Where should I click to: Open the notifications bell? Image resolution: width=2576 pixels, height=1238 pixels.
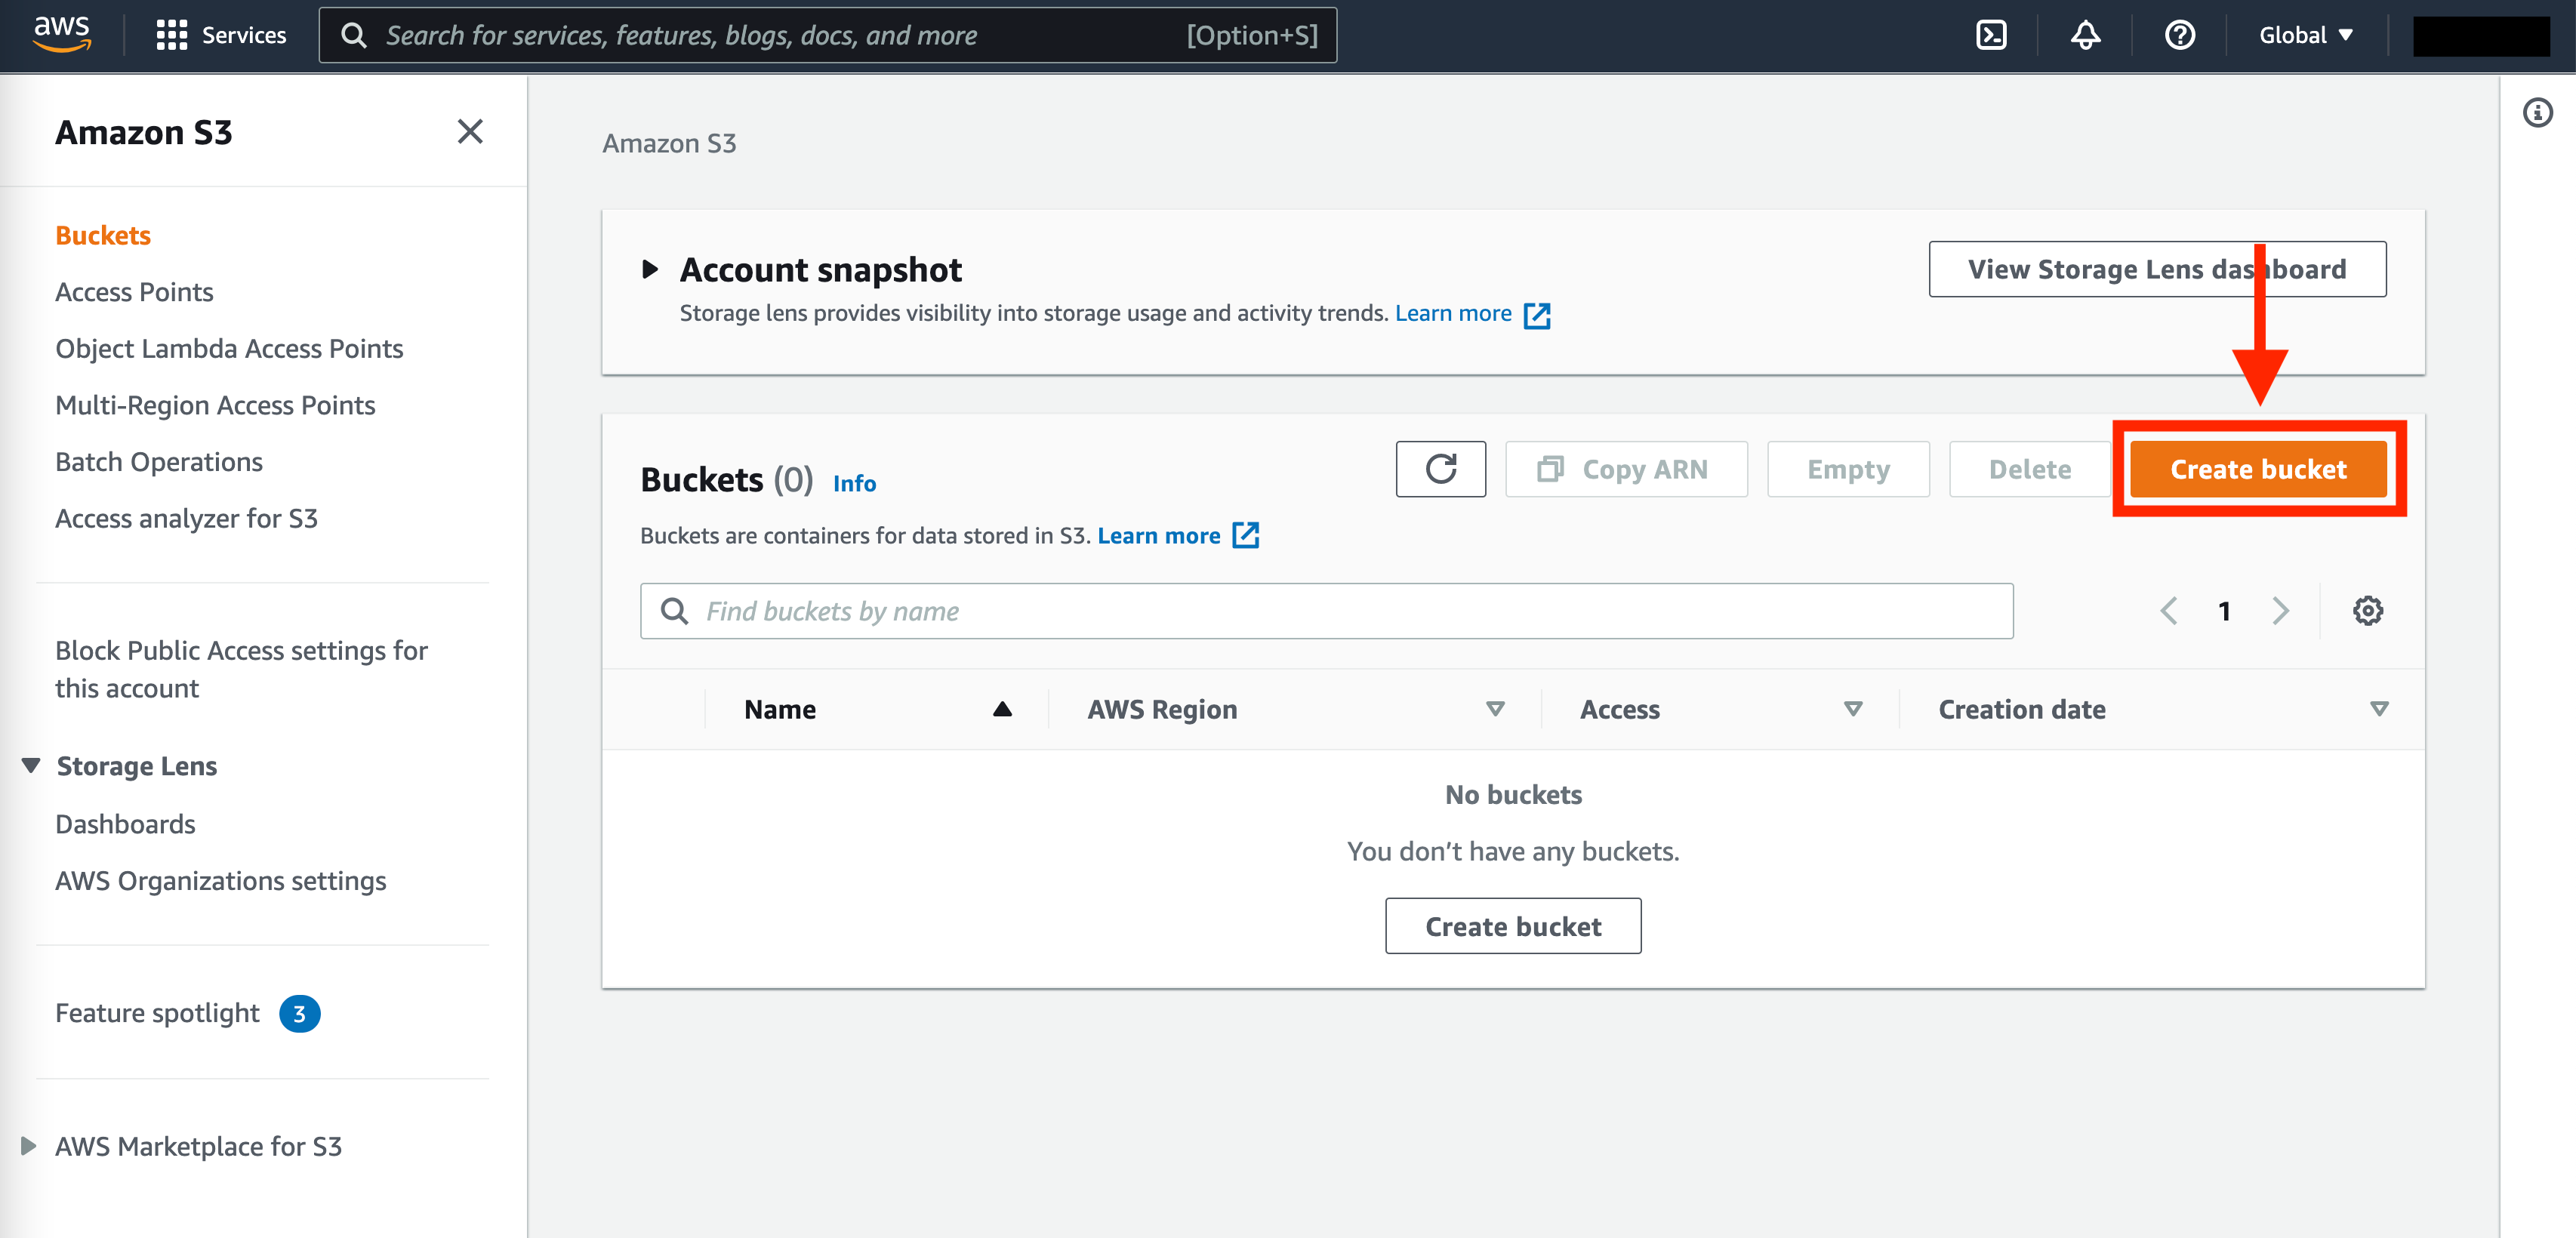pos(2085,35)
